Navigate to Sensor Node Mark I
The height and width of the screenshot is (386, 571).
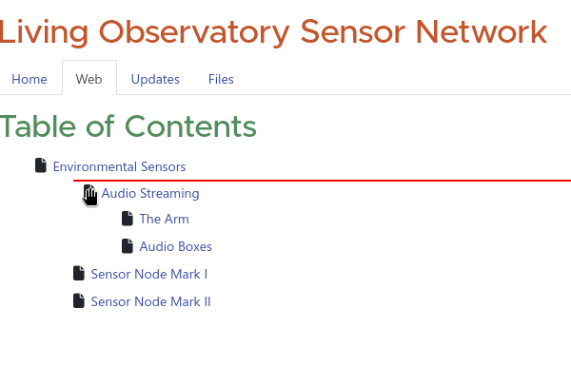(x=148, y=274)
